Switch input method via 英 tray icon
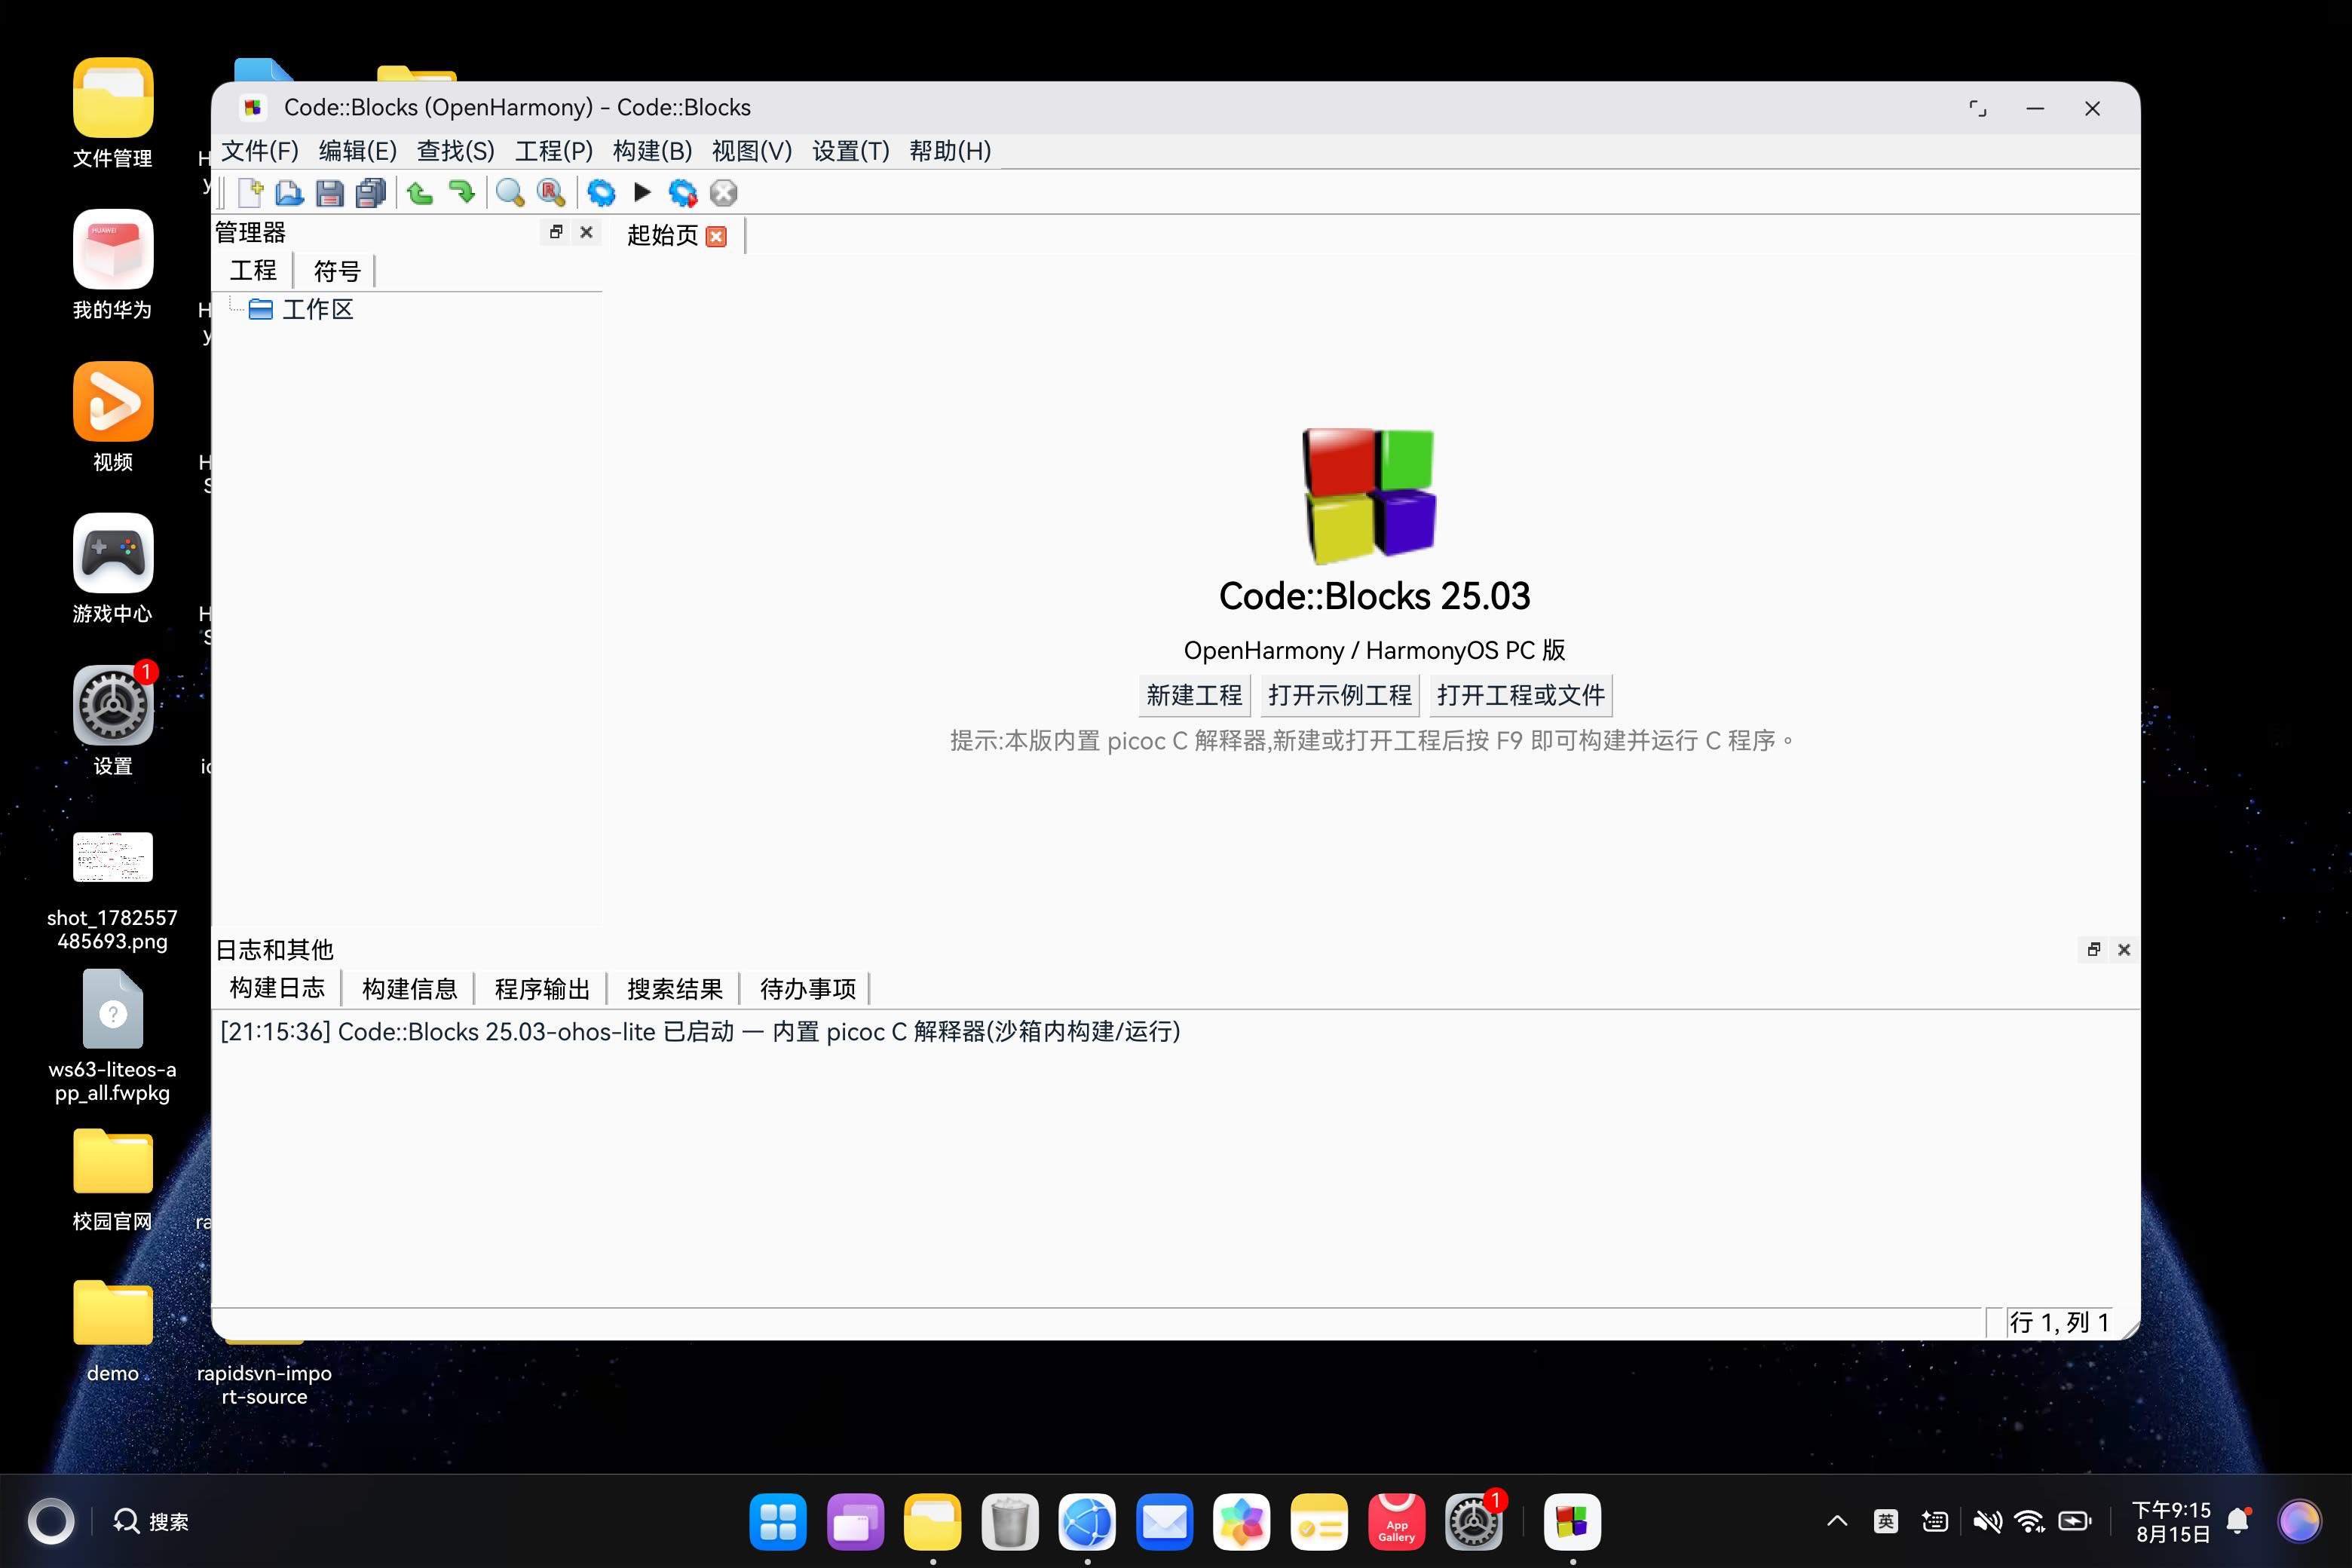The width and height of the screenshot is (2352, 1568). point(1886,1522)
